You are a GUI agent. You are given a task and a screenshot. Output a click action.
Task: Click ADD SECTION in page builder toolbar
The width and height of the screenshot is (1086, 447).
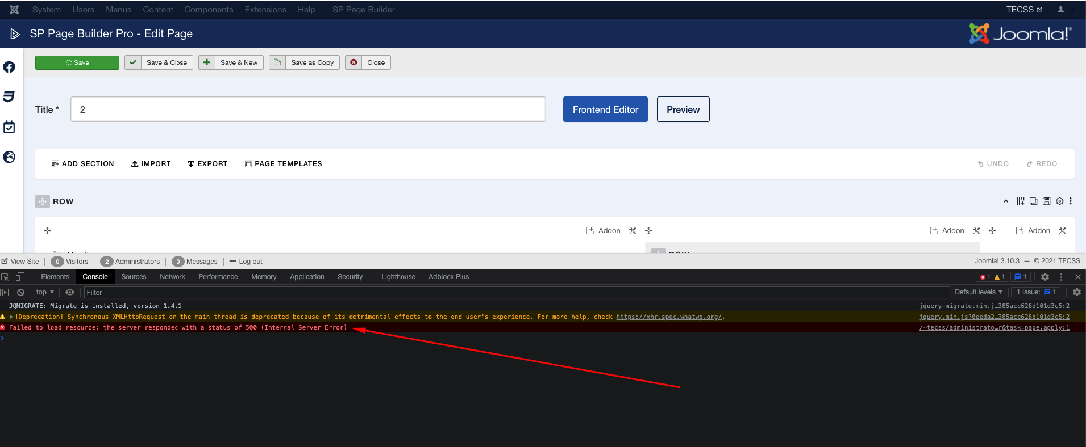[83, 164]
